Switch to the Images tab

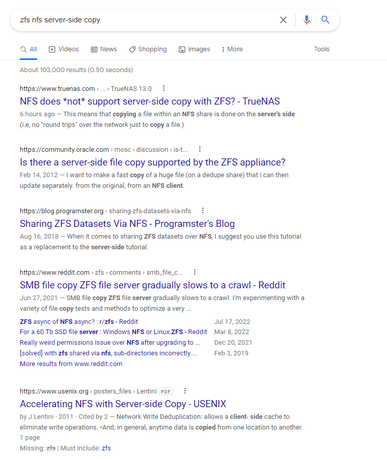tap(195, 49)
